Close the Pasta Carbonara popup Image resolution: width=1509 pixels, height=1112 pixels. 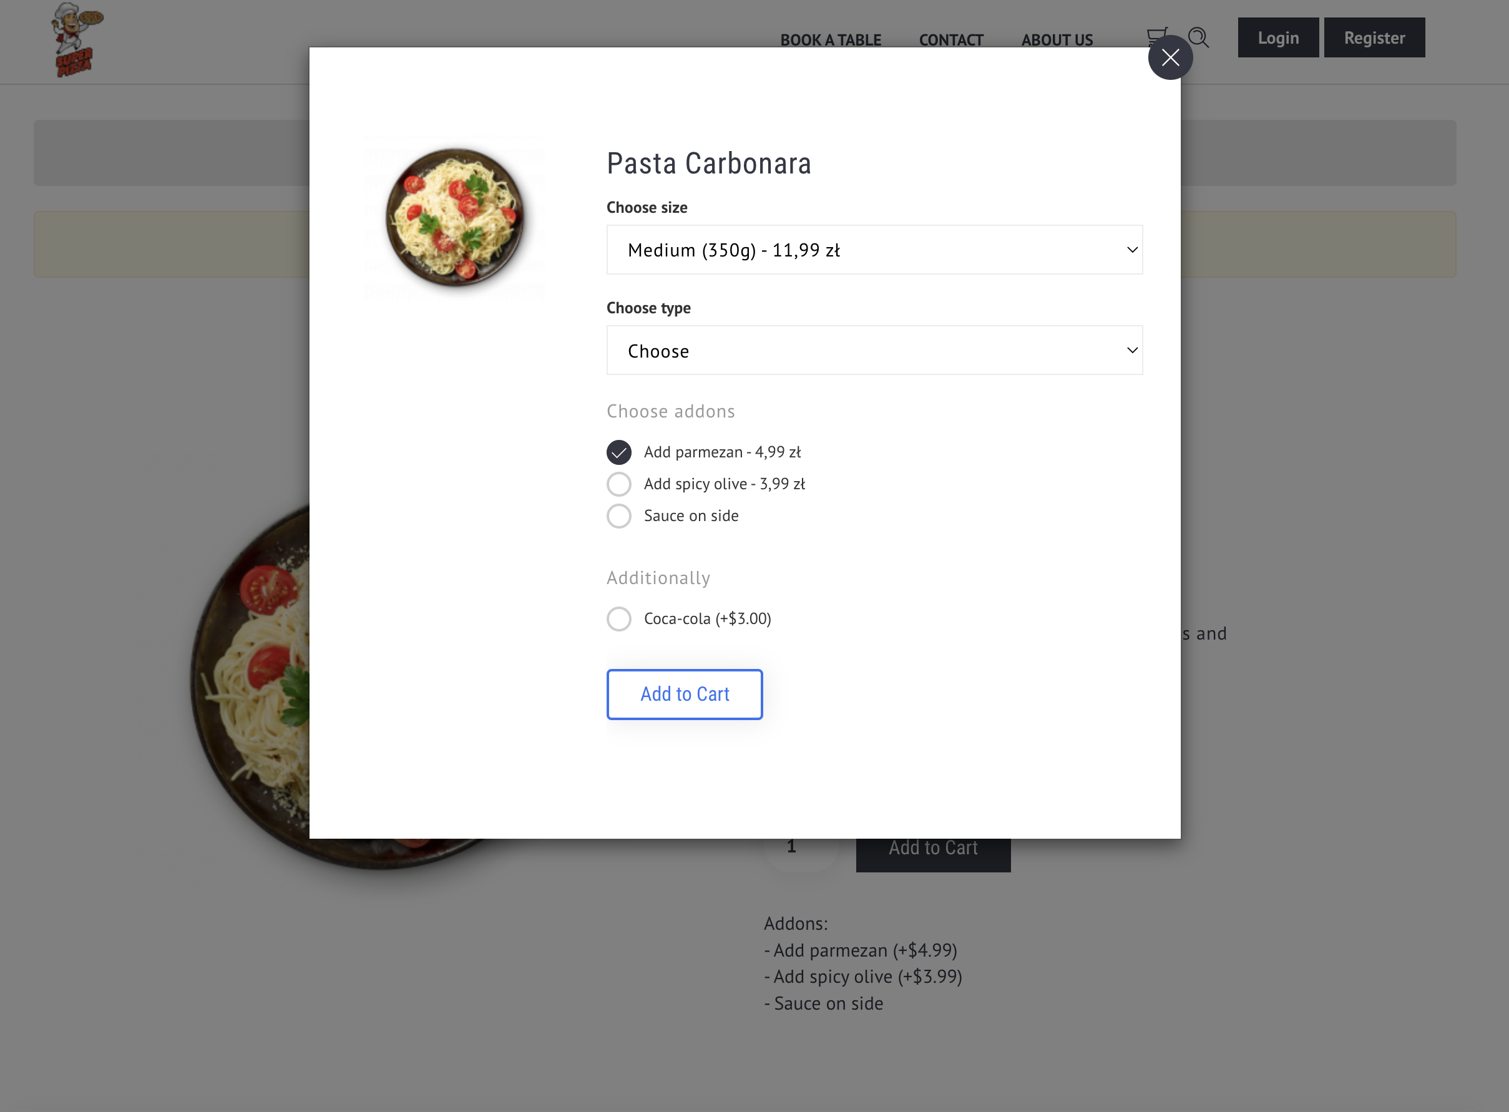(1170, 58)
